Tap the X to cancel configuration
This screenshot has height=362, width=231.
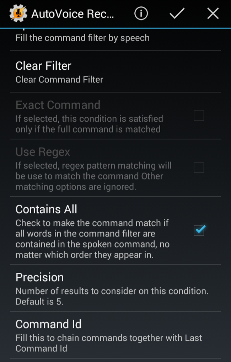click(213, 13)
